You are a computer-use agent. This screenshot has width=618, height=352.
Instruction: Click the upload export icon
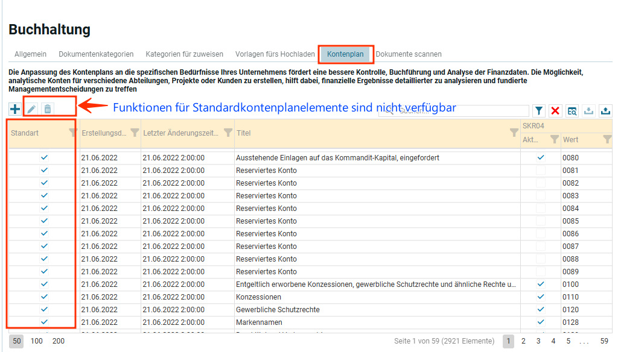pyautogui.click(x=605, y=111)
